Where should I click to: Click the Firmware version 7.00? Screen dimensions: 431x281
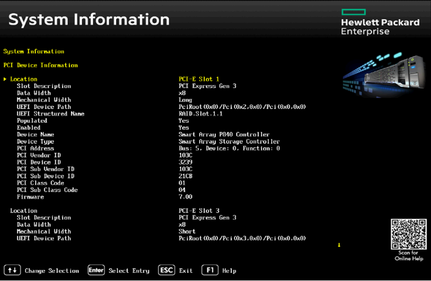click(185, 197)
